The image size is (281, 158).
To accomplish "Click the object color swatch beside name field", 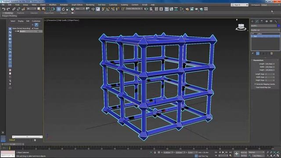I will click(279, 26).
